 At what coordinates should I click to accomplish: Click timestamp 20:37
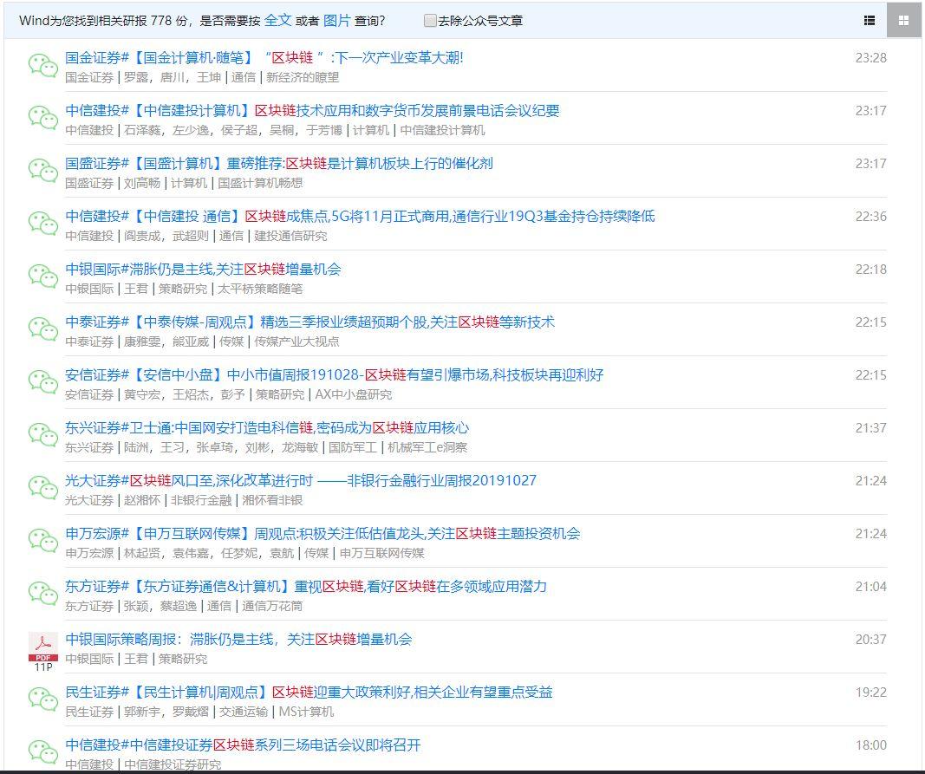pyautogui.click(x=870, y=639)
